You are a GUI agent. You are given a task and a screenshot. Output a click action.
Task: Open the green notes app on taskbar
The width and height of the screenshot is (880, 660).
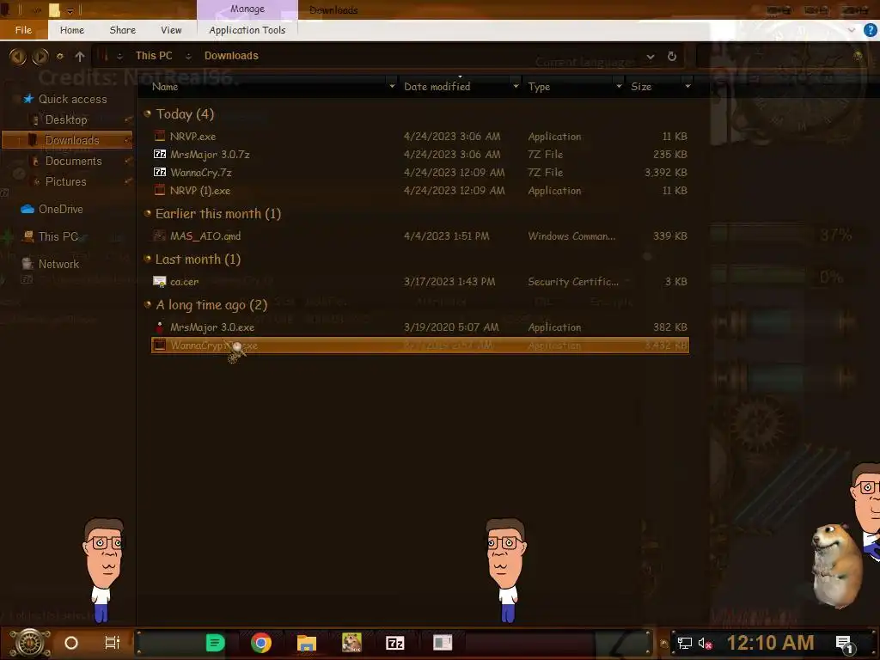(216, 643)
